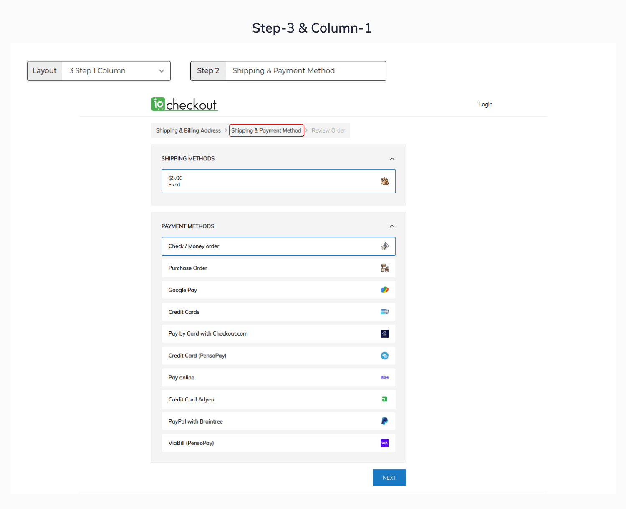Click the NEXT button

coord(389,478)
